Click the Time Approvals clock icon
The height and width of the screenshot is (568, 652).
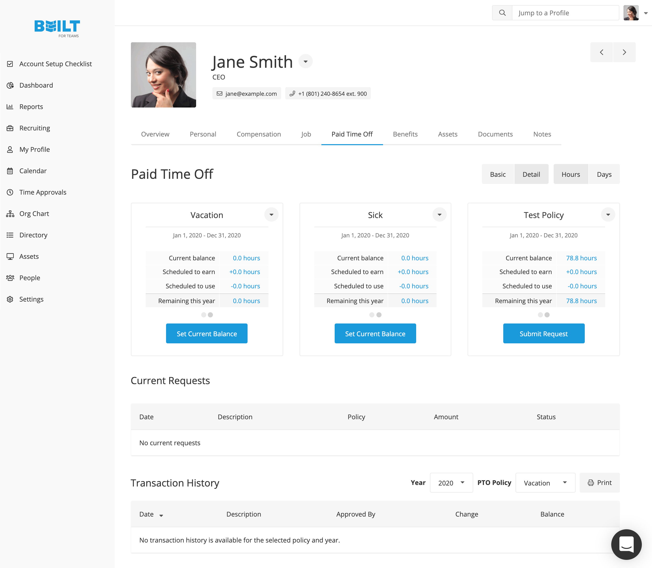[x=10, y=192]
